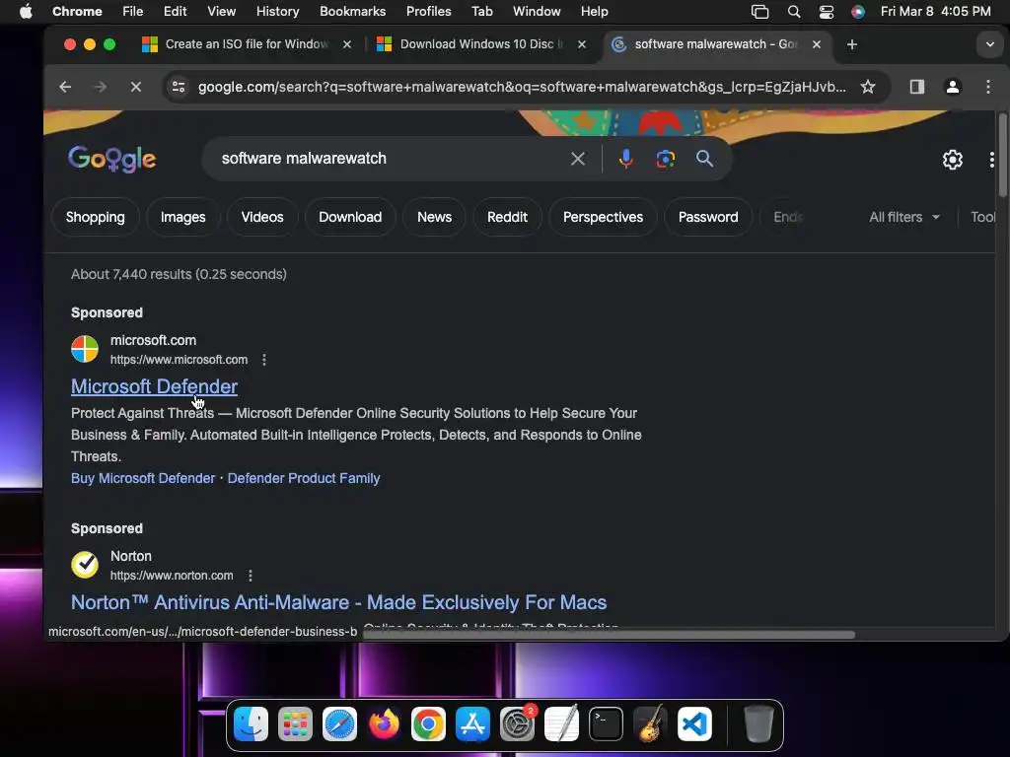Screen dimensions: 1010x757
Task: Open Siri in the menu bar
Action: click(857, 12)
